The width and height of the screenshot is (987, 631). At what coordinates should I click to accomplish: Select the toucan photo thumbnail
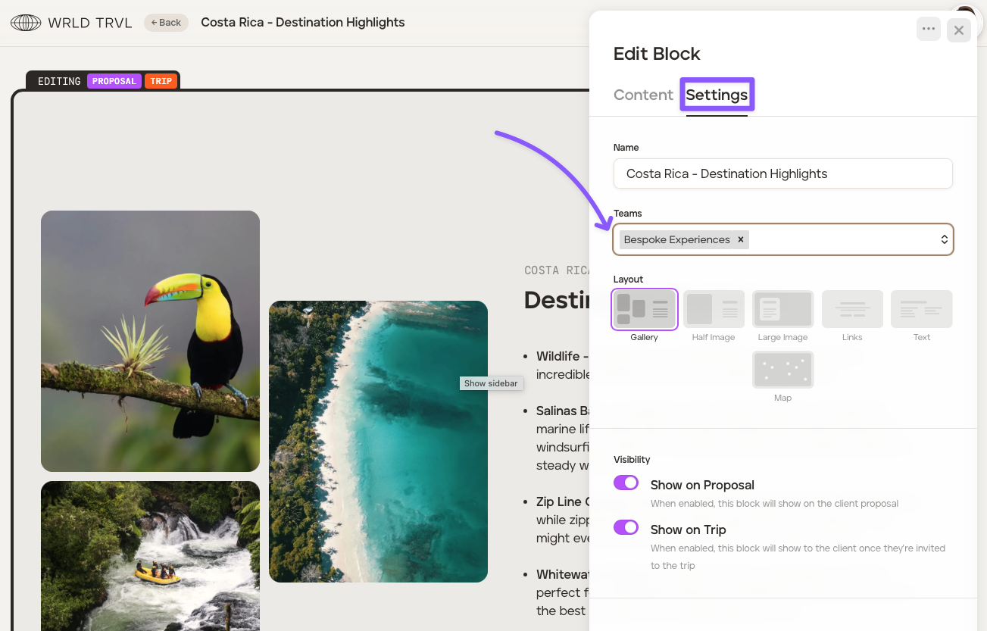(150, 341)
